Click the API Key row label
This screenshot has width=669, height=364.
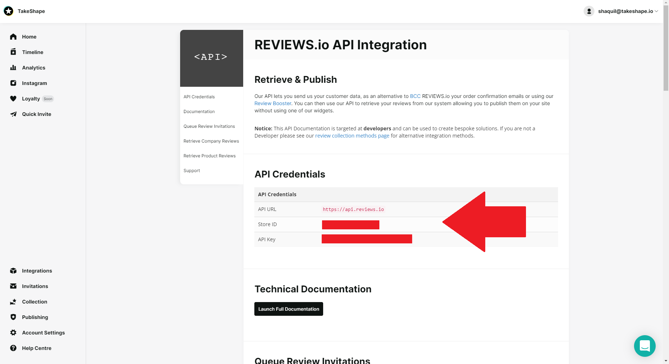click(267, 239)
